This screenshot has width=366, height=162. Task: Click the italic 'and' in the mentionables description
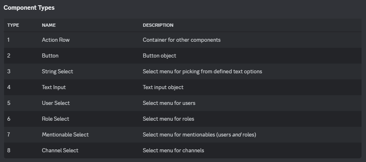click(x=237, y=135)
